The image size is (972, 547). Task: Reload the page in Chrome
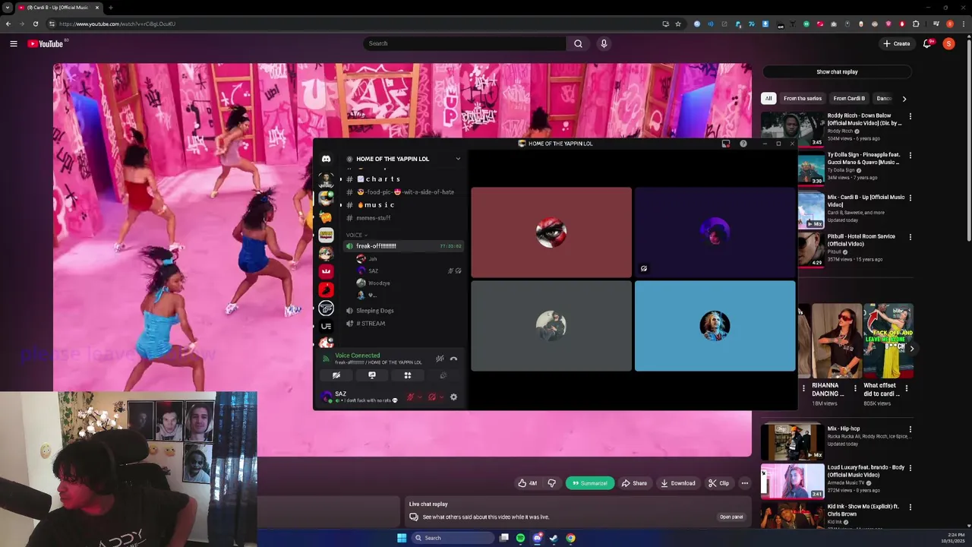click(x=35, y=24)
